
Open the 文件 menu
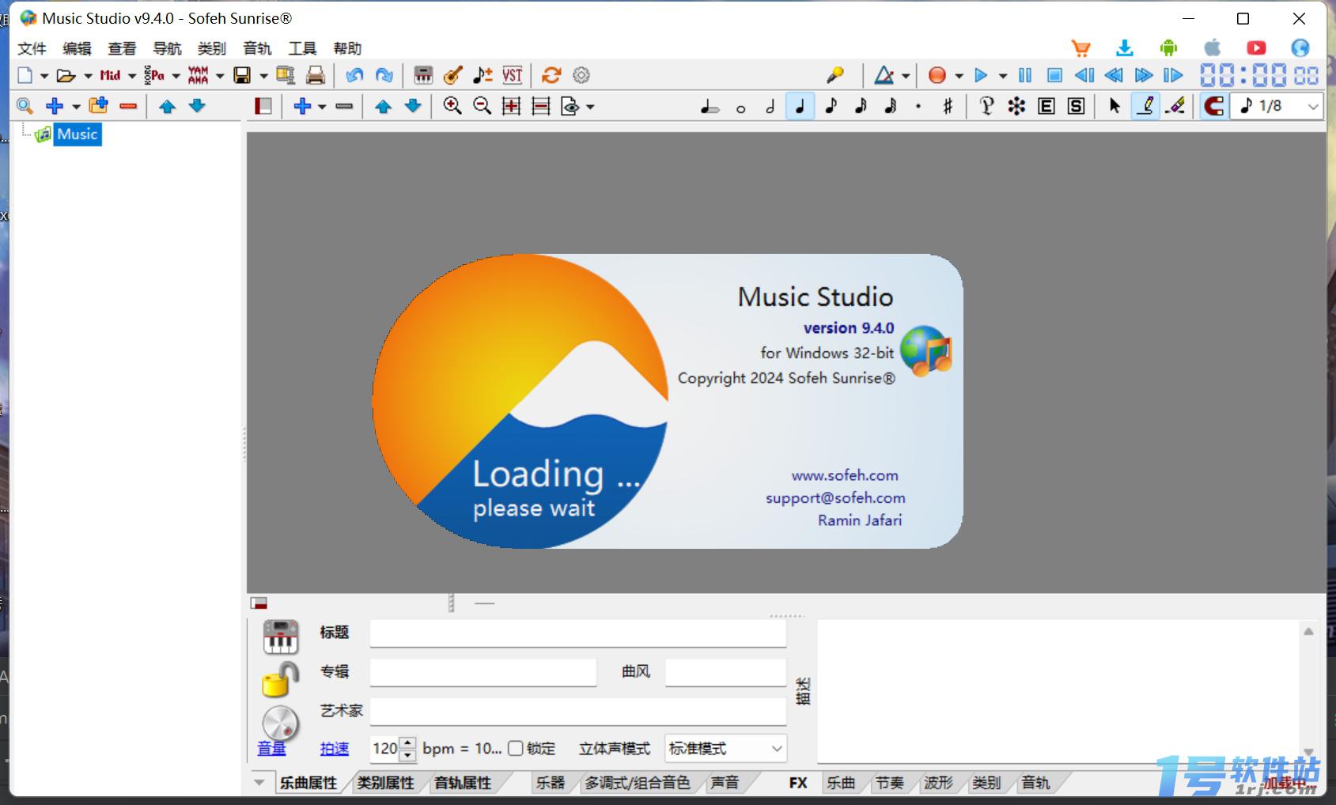pyautogui.click(x=32, y=49)
